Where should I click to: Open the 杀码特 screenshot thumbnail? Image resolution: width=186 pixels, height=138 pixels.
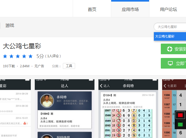[x=128, y=108]
